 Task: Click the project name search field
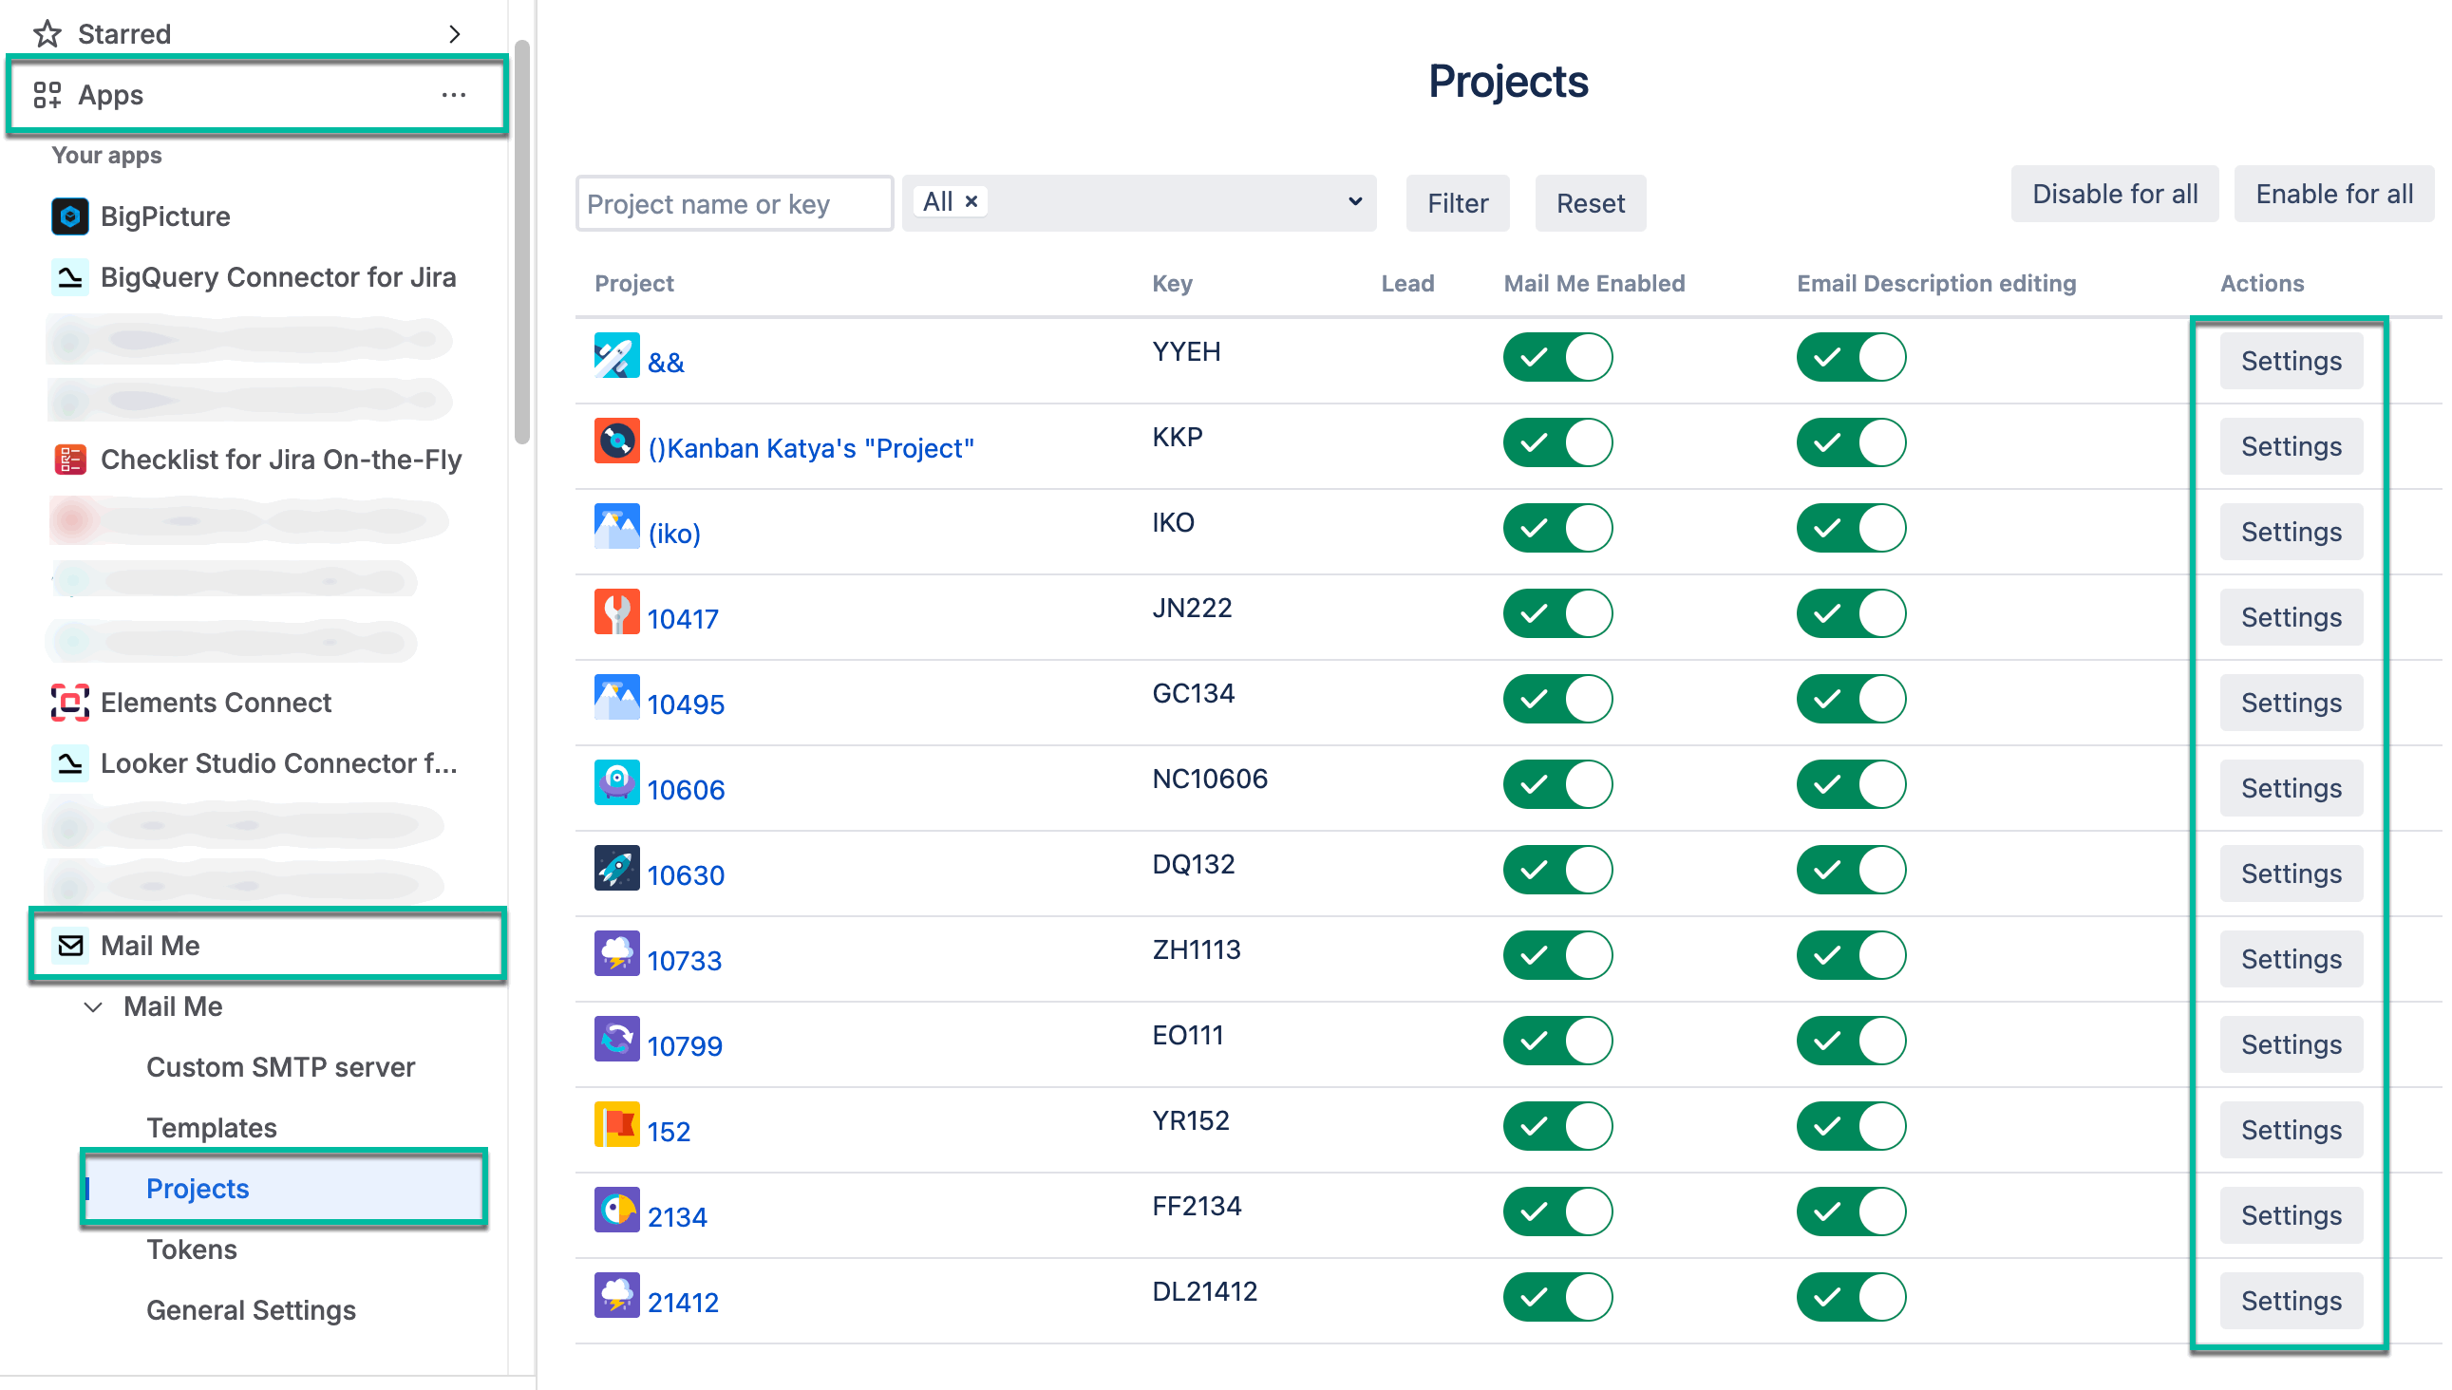(x=733, y=202)
